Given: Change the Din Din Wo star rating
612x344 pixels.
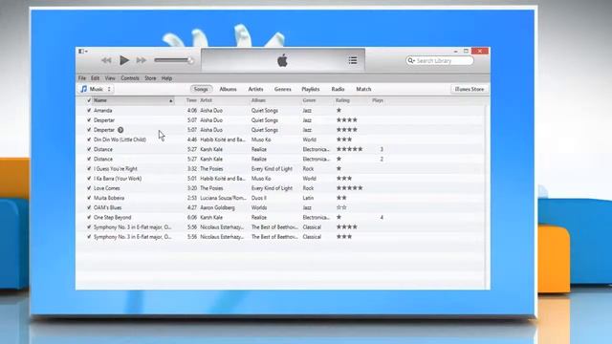Looking at the screenshot, I should (344, 140).
